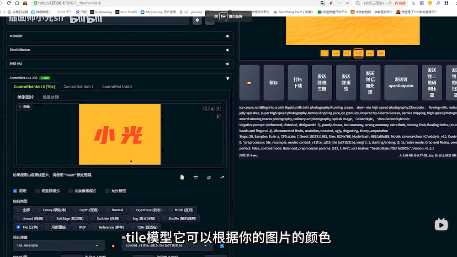Image resolution: width=457 pixels, height=257 pixels.
Task: Select the first grid thumbnail in gallery
Action: tap(324, 54)
